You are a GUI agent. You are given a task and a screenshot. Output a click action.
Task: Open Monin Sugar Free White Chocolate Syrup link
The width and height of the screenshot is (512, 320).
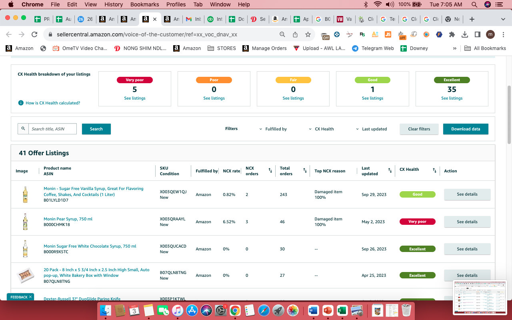pyautogui.click(x=90, y=246)
